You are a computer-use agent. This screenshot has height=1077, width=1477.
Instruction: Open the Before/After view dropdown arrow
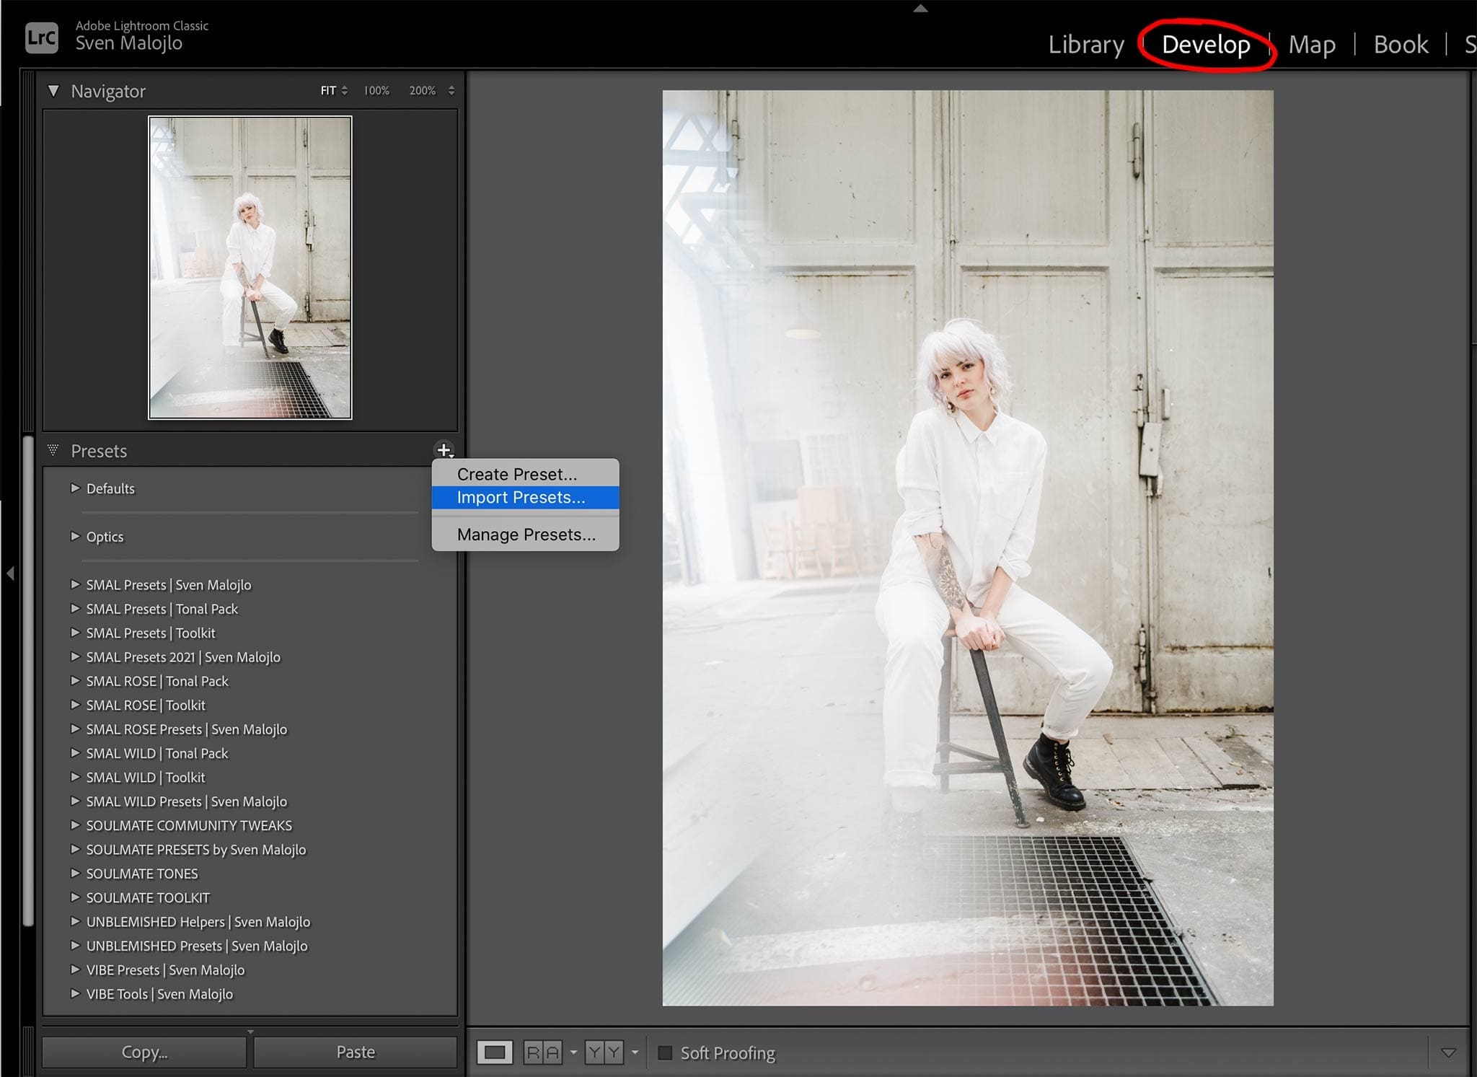(635, 1052)
